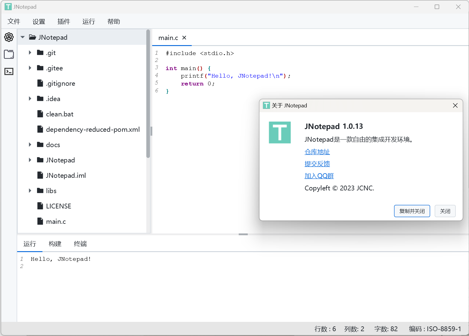Expand the .git folder
469x336 pixels.
tap(30, 53)
